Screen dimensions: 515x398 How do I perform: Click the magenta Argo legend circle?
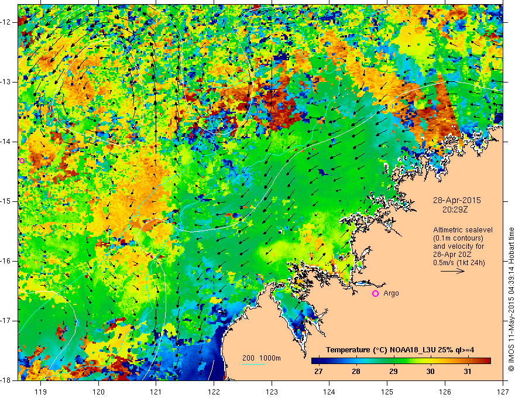click(x=375, y=294)
